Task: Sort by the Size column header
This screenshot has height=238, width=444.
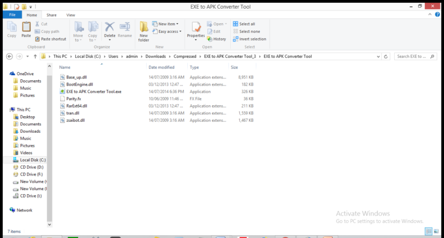Action: [234, 68]
